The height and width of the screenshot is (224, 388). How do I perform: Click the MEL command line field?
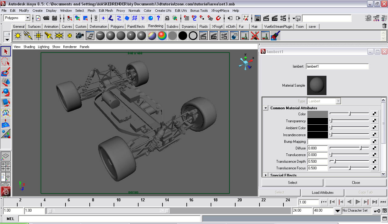click(109, 219)
